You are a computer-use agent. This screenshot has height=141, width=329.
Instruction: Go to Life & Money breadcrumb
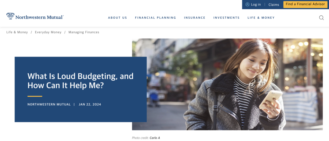click(17, 32)
